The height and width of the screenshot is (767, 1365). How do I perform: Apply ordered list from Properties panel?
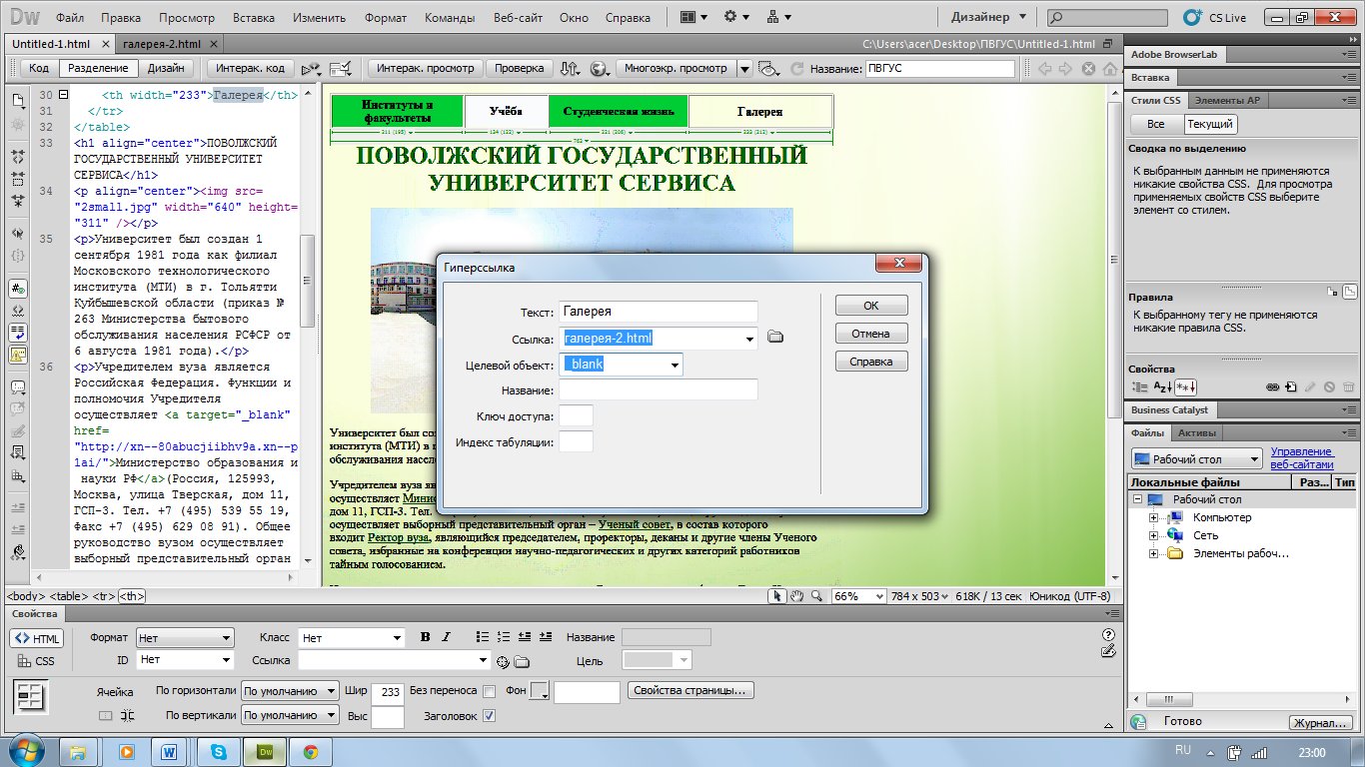[x=504, y=637]
